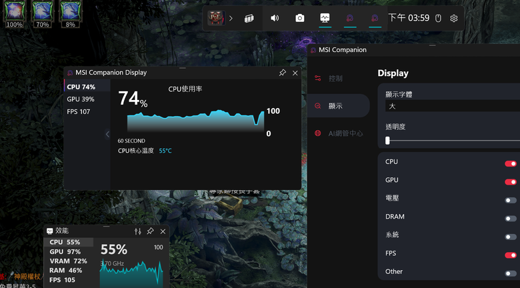The height and width of the screenshot is (288, 520).
Task: Click the MSI Companion window title
Action: pyautogui.click(x=343, y=50)
